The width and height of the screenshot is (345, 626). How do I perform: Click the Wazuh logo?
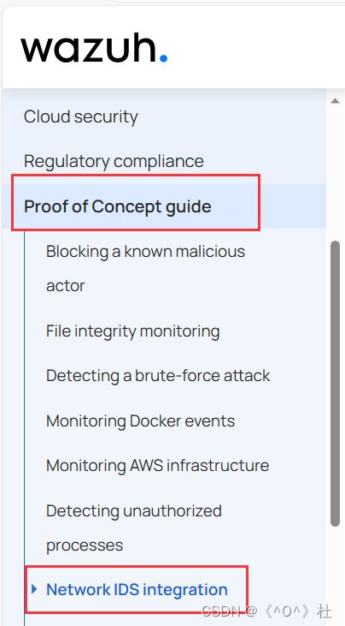pyautogui.click(x=94, y=48)
